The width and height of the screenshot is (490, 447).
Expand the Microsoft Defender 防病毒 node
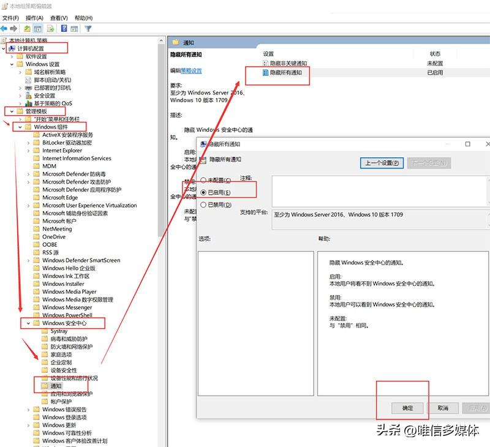[28, 174]
